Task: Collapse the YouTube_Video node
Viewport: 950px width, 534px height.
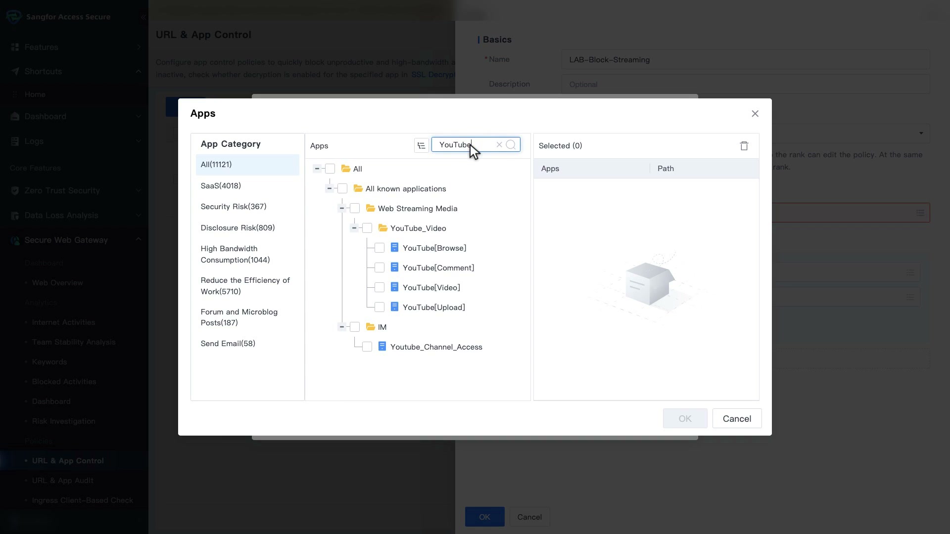Action: point(354,228)
